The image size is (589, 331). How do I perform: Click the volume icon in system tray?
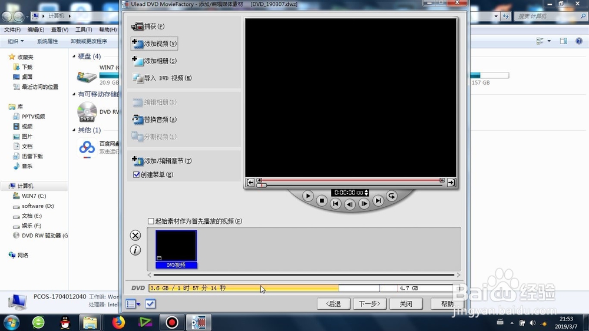coord(532,323)
